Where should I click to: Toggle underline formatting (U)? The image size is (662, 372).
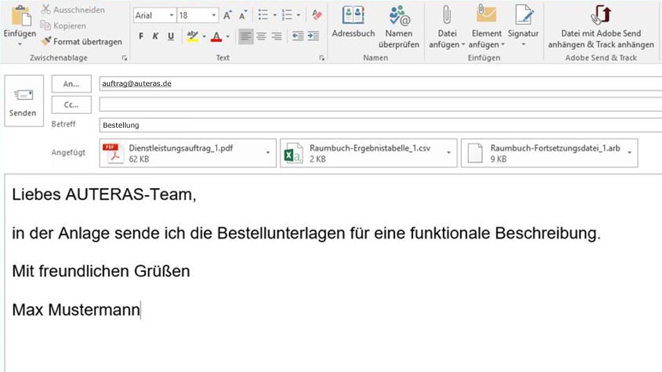coord(170,36)
